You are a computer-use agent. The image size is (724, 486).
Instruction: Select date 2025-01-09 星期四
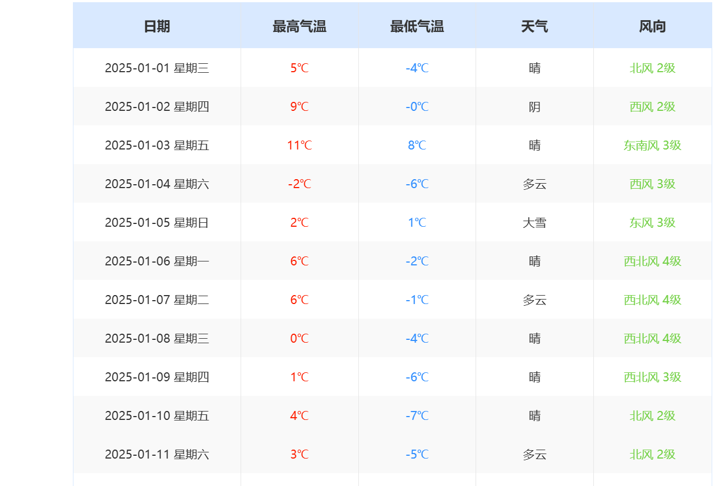click(157, 377)
